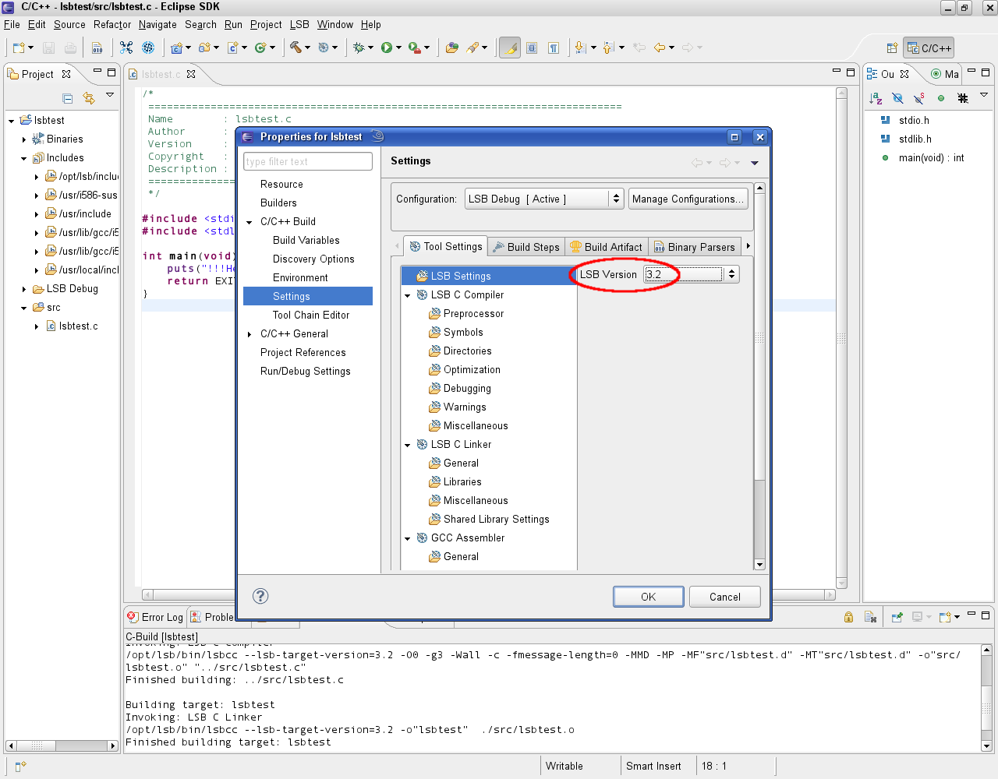Open the LSB menu

point(299,24)
